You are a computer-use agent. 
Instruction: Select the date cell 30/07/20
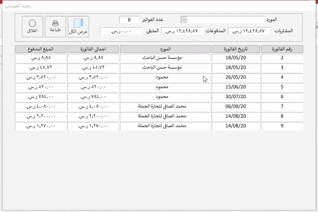click(236, 97)
